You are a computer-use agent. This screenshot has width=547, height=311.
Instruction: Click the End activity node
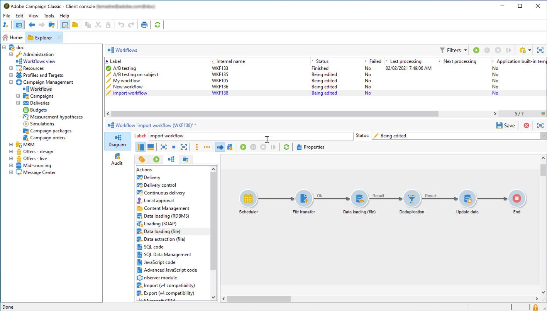coord(517,199)
